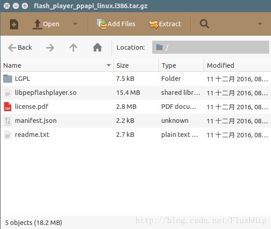Minimize the archive manager window

click(x=16, y=6)
